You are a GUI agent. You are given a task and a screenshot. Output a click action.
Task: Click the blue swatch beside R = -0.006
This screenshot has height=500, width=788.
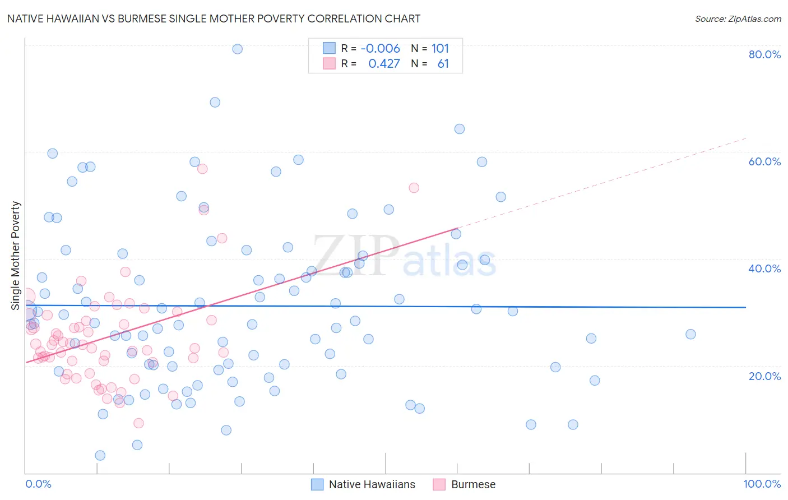point(329,48)
